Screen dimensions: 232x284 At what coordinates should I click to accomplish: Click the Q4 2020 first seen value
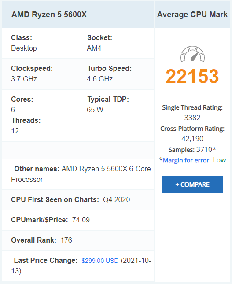coord(117,199)
